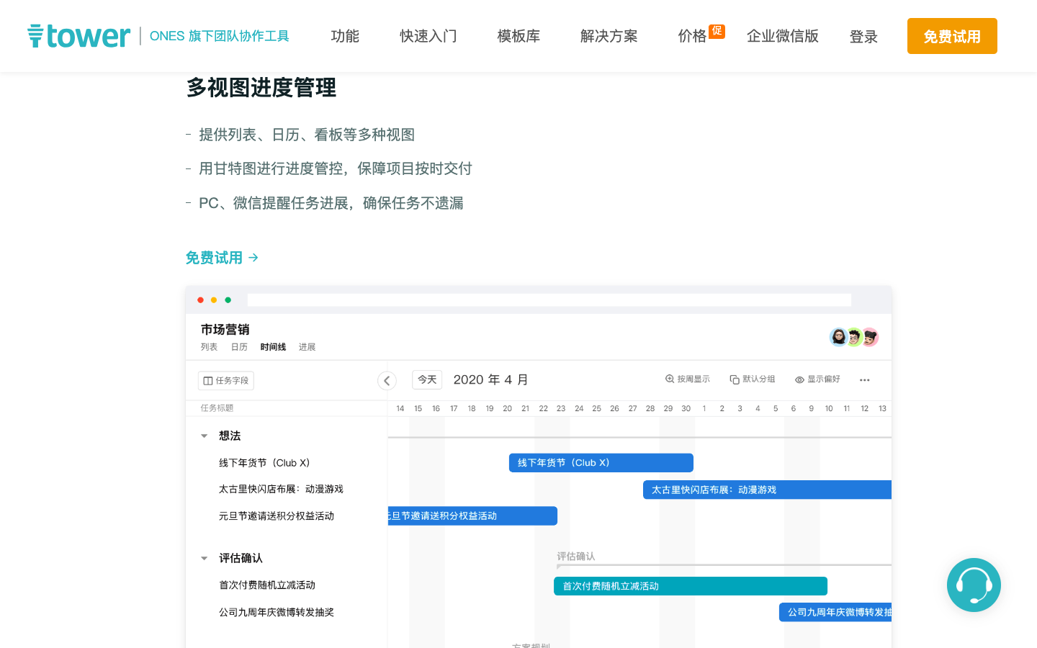
Task: Open the 解决方案 navigation menu
Action: coord(609,36)
